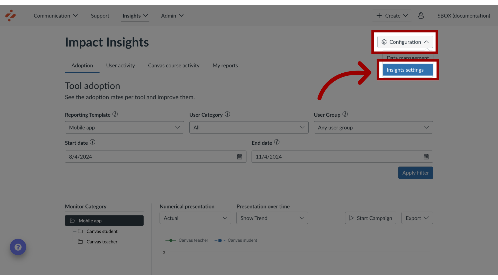Image resolution: width=498 pixels, height=280 pixels.
Task: Open the Start date calendar picker icon
Action: click(239, 157)
